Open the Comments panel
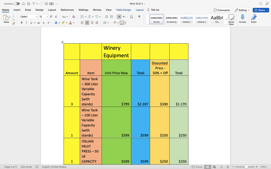Image resolution: width=271 pixels, height=169 pixels. [x=222, y=10]
